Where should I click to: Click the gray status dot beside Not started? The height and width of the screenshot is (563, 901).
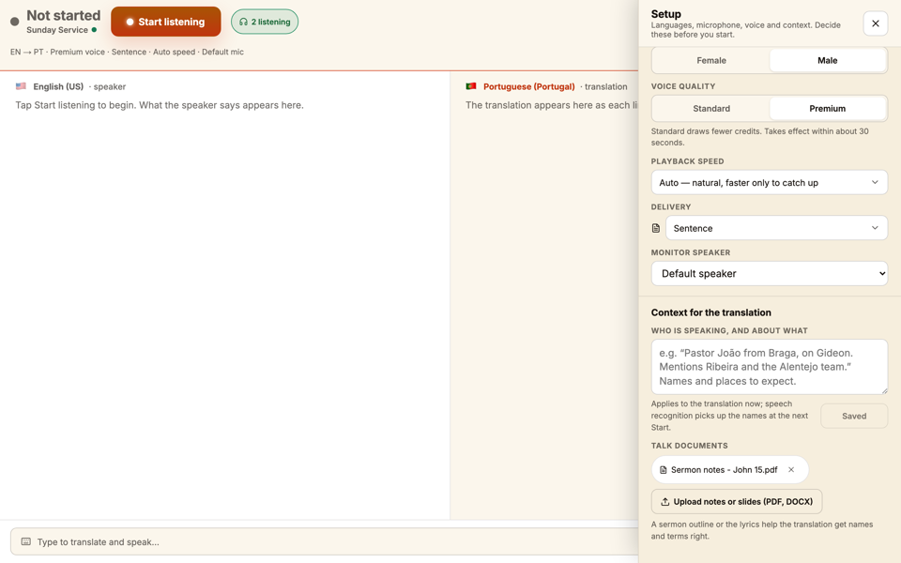point(15,22)
